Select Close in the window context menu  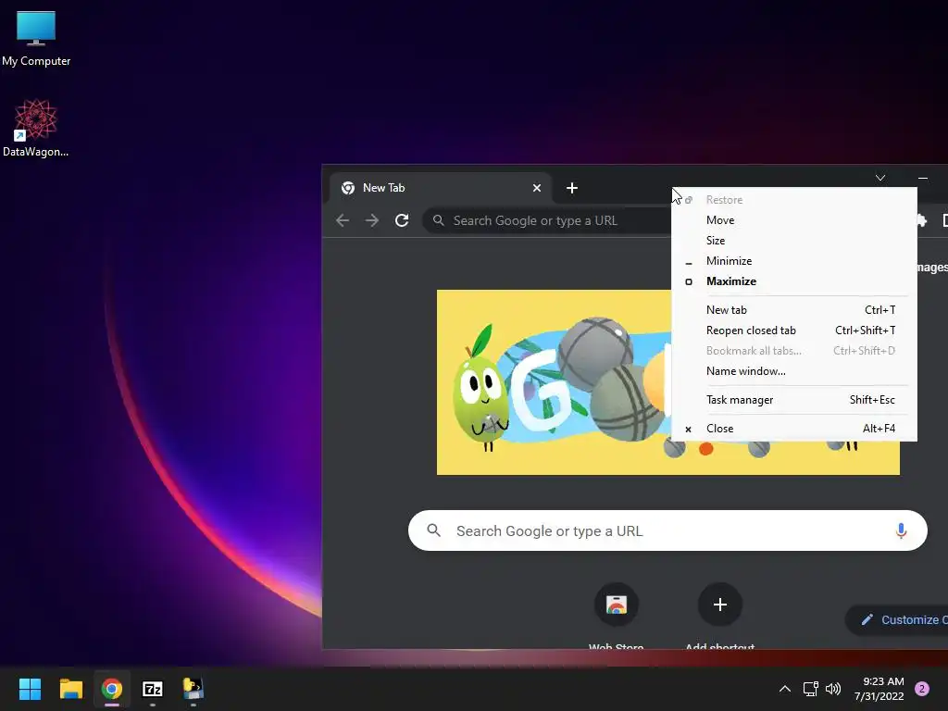pyautogui.click(x=794, y=429)
